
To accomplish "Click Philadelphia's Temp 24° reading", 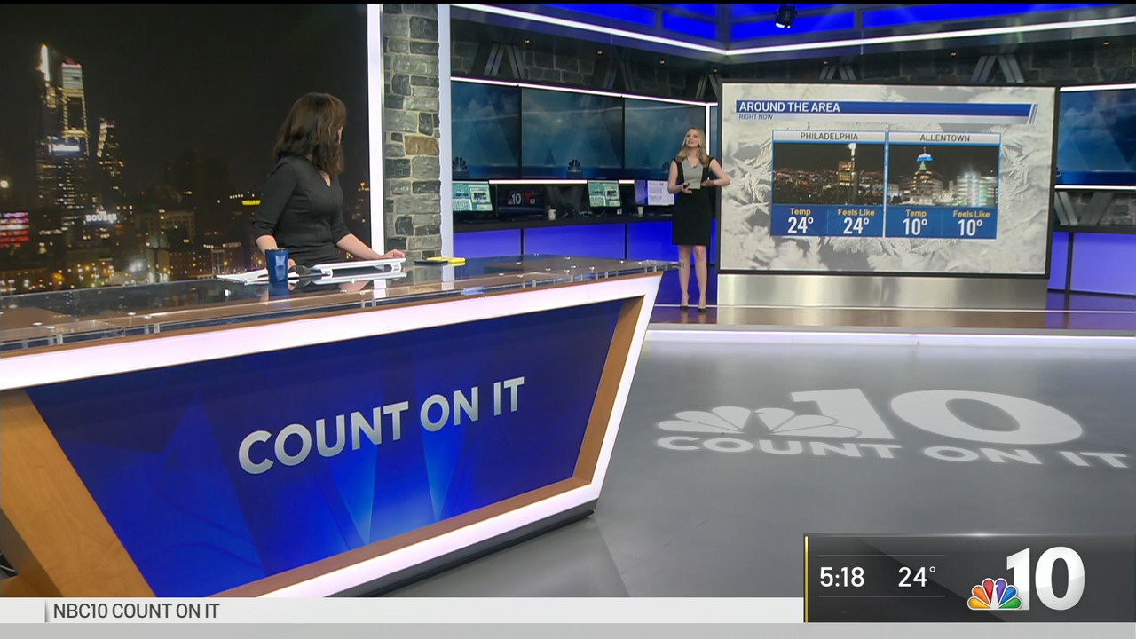I will 800,222.
